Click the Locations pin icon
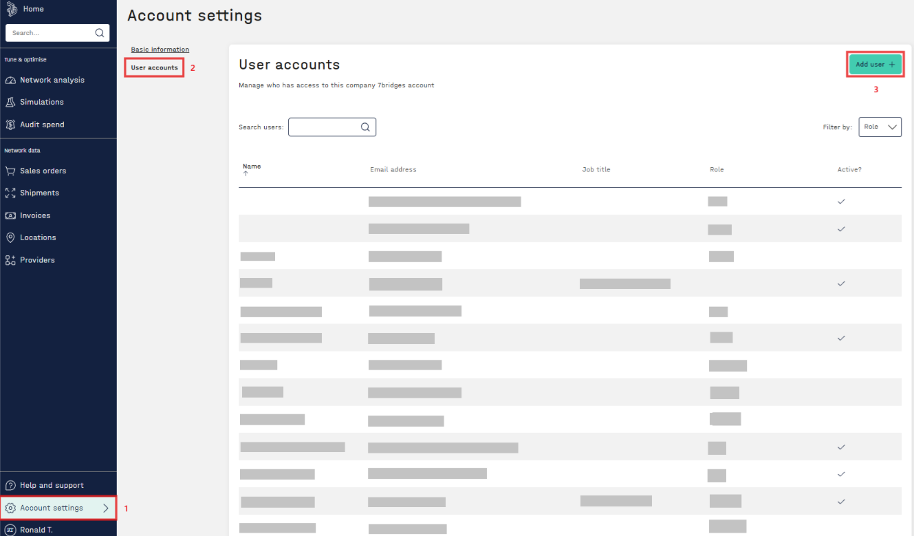Screen dimensions: 914x536 point(10,237)
